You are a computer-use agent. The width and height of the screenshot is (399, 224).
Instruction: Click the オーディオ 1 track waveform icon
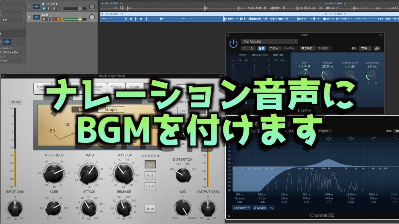36,7
